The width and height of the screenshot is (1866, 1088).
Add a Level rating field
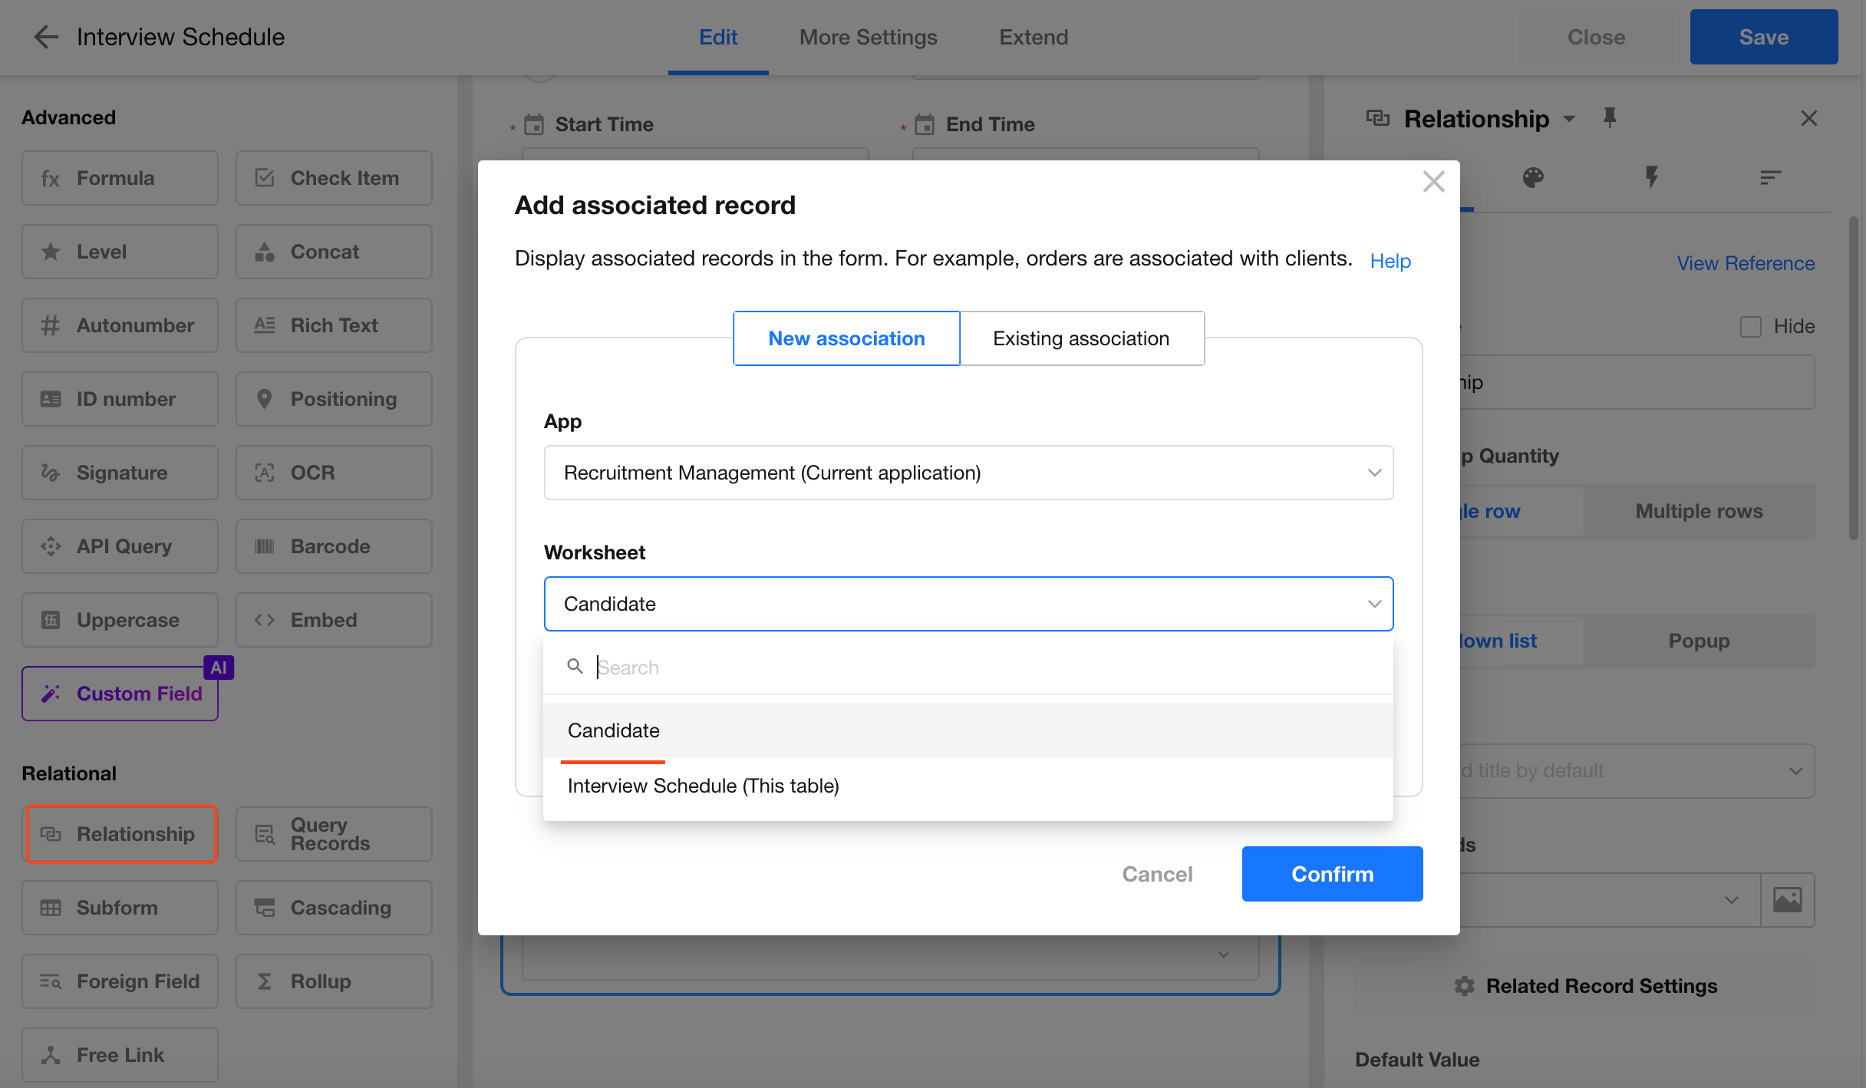coord(120,252)
